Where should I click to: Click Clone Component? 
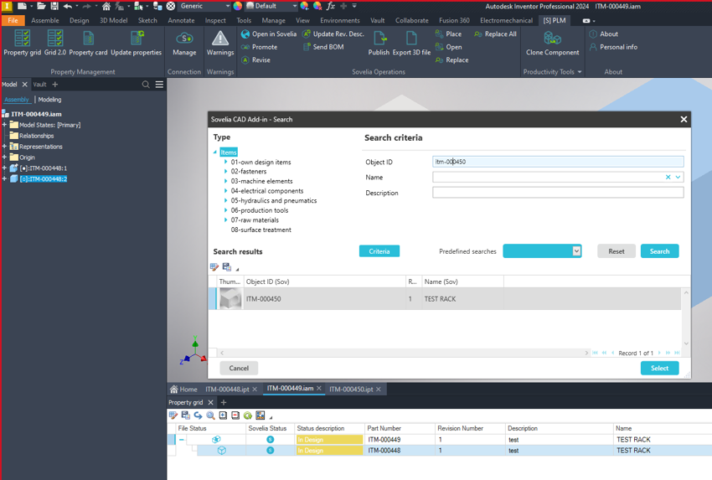(x=553, y=43)
